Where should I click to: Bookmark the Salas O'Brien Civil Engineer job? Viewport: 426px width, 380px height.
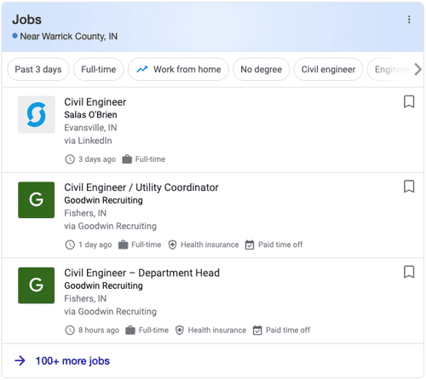(x=409, y=101)
